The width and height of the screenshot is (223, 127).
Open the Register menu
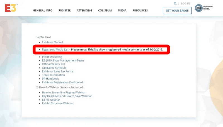[x=65, y=11]
